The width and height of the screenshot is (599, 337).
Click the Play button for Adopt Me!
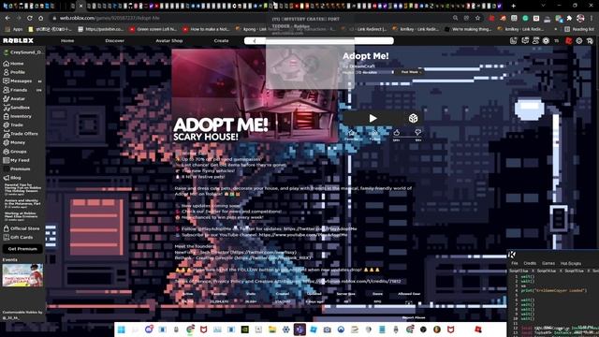coord(373,119)
